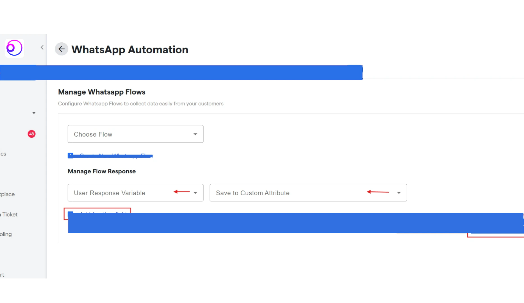The width and height of the screenshot is (524, 303).
Task: Click the 'Configure Whatsapp Flows to collect data' description
Action: [x=141, y=104]
